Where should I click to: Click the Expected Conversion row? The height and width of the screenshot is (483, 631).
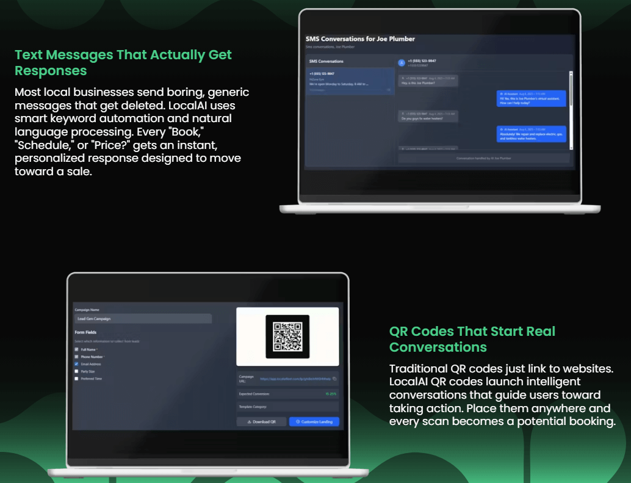287,394
